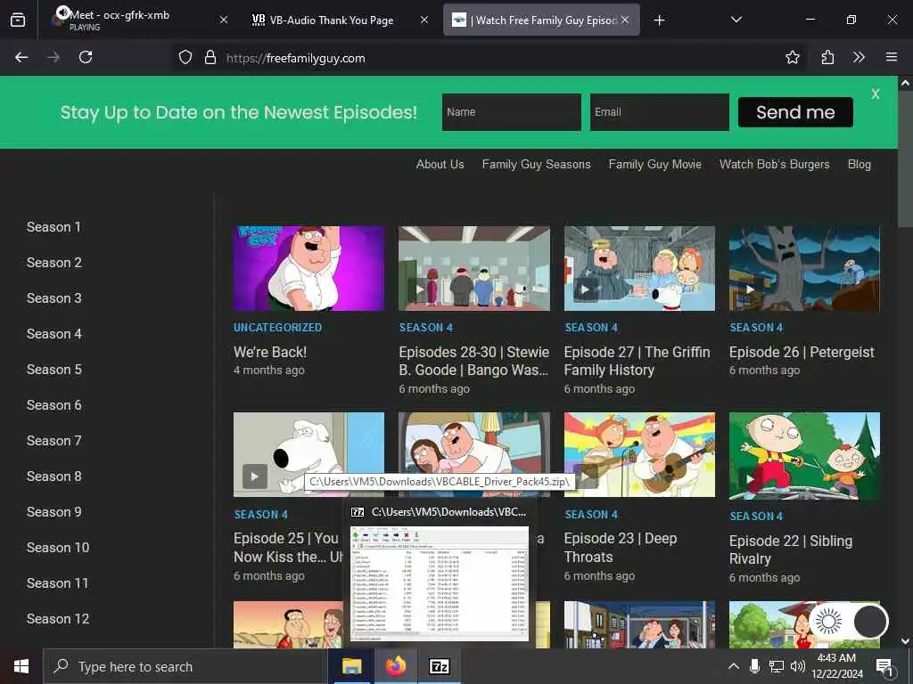Image resolution: width=913 pixels, height=684 pixels.
Task: Close the Meet ocx-gfrk-xmb tab
Action: tap(224, 20)
